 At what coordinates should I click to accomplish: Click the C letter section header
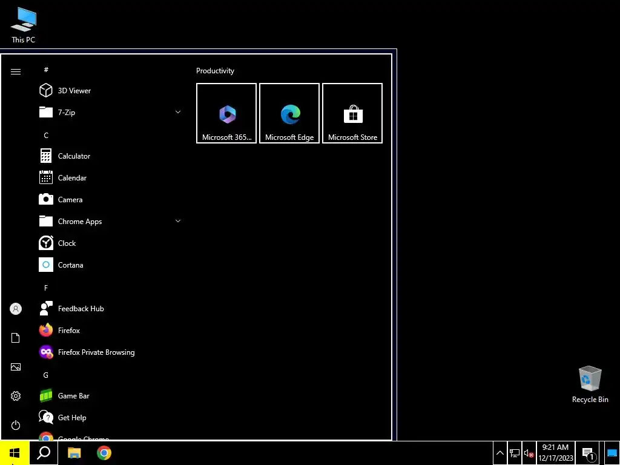coord(46,135)
